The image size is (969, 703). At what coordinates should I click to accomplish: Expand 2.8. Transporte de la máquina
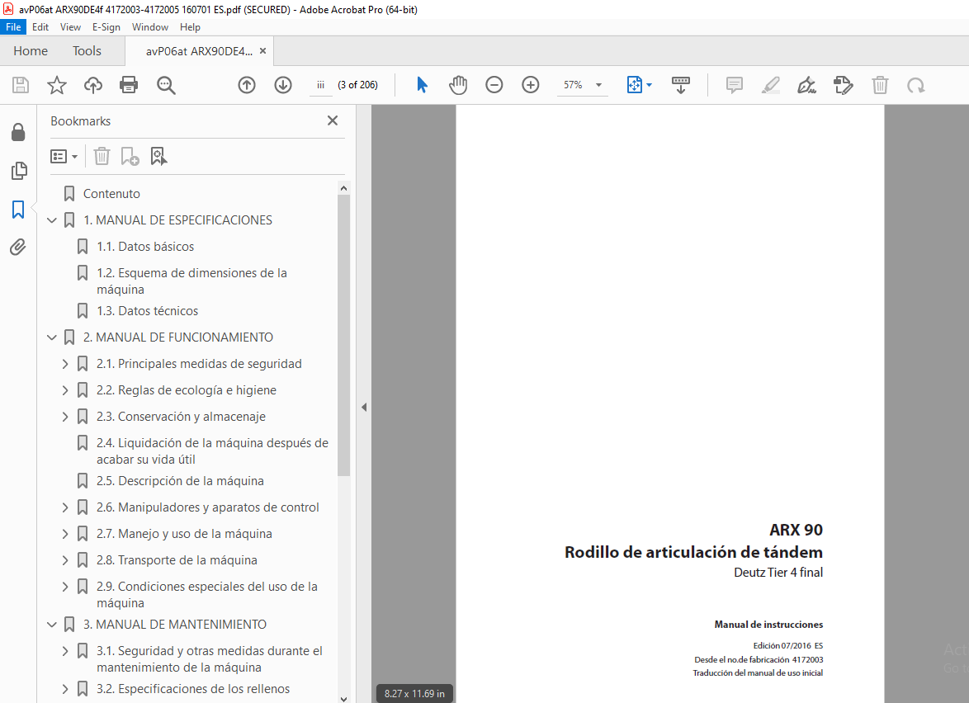[65, 560]
